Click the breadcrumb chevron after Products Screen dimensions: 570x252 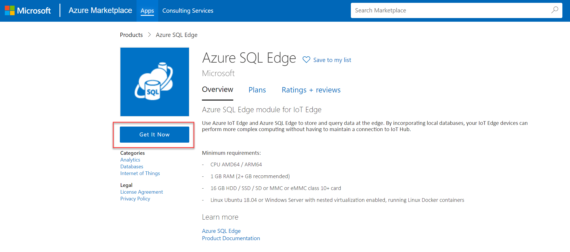pyautogui.click(x=149, y=35)
